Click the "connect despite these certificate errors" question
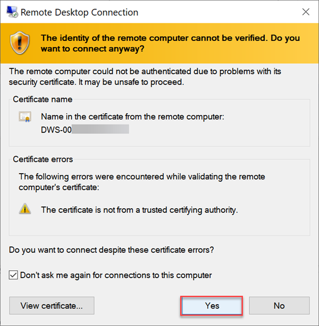This screenshot has height=326, width=319. point(115,250)
